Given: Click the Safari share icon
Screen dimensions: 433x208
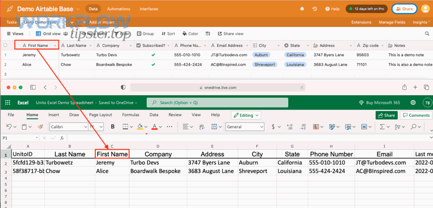Looking at the screenshot, I should coord(405,87).
